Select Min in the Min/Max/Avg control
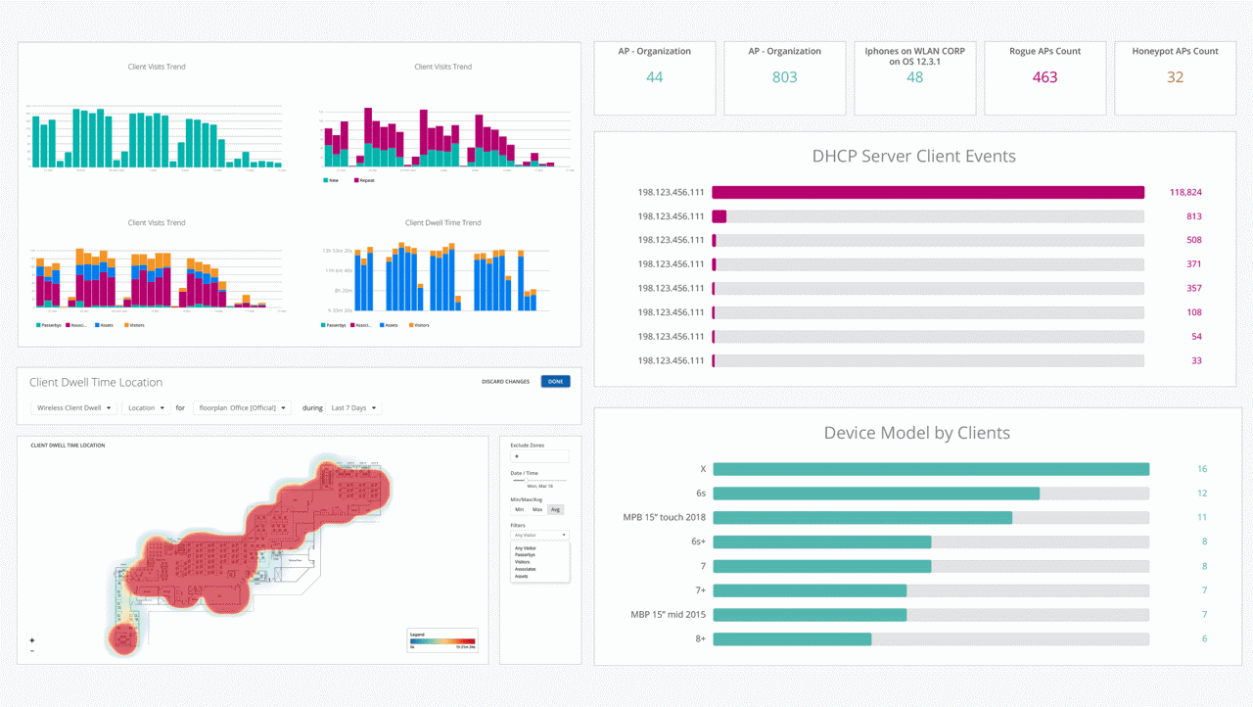1253x707 pixels. tap(519, 509)
